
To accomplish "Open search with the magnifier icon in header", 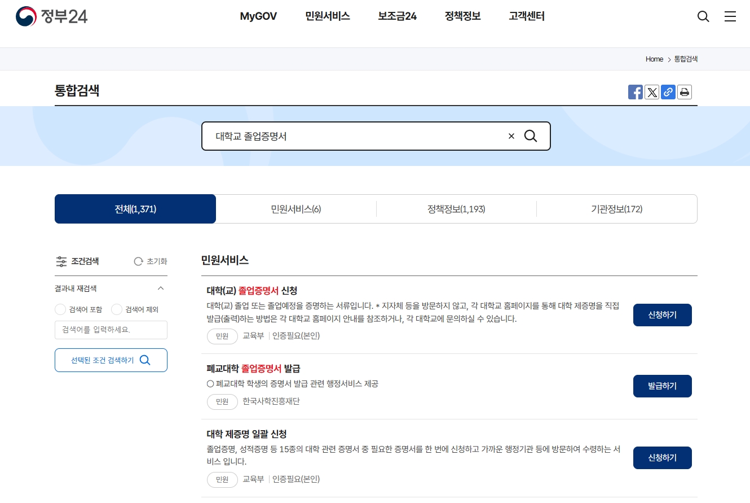I will coord(703,16).
